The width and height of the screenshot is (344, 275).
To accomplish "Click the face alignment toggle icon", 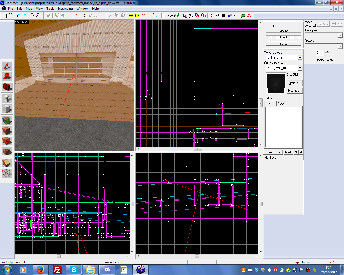I will click(x=177, y=16).
